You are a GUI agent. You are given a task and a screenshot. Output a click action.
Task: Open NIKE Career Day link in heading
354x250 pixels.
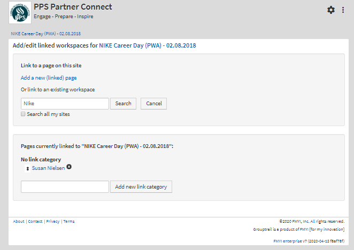coord(147,46)
